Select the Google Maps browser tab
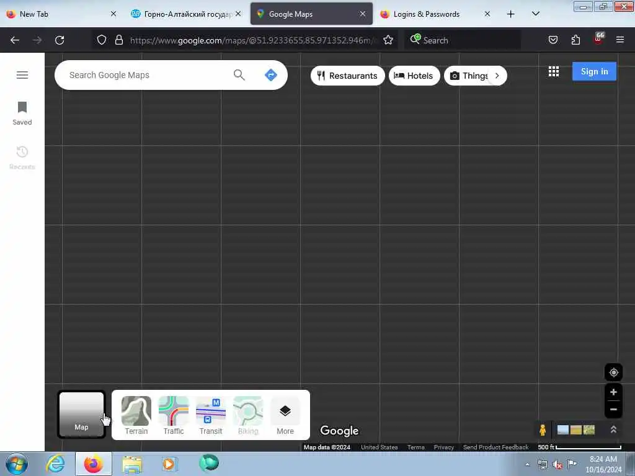This screenshot has height=476, width=635. 311,14
